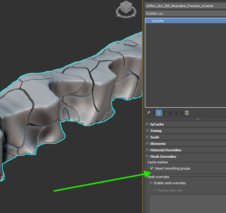This screenshot has height=213, width=226.
Task: Click Make Unique icon
Action: point(169,113)
